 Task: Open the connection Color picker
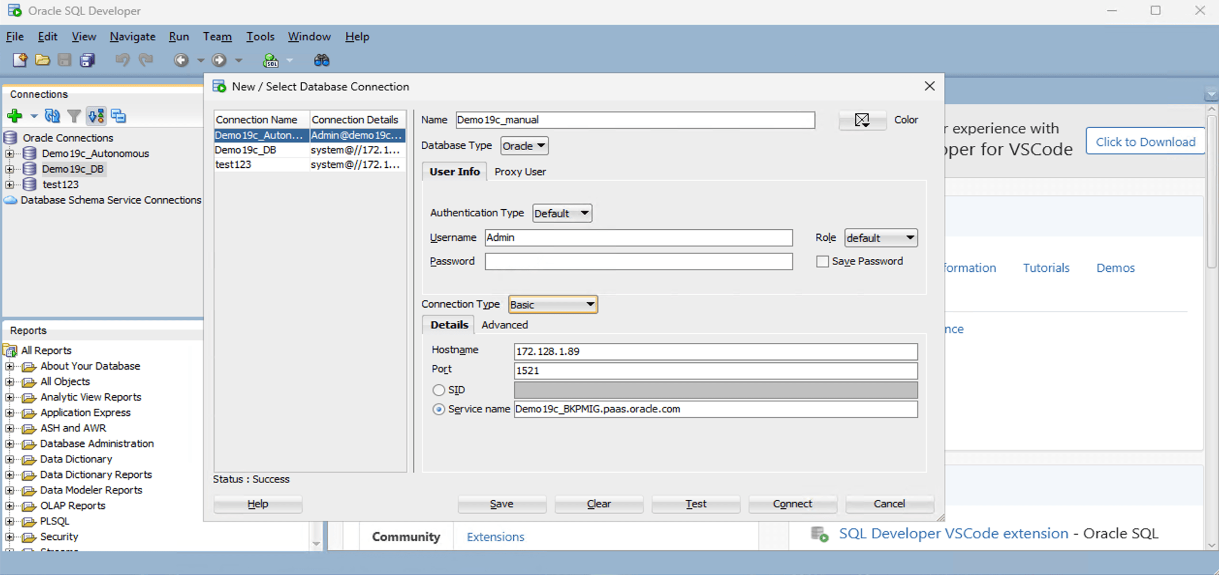tap(862, 120)
